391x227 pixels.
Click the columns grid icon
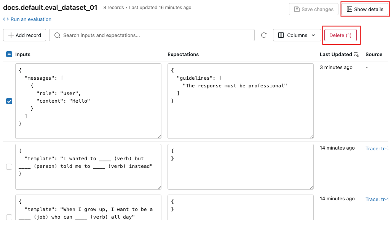coord(281,35)
